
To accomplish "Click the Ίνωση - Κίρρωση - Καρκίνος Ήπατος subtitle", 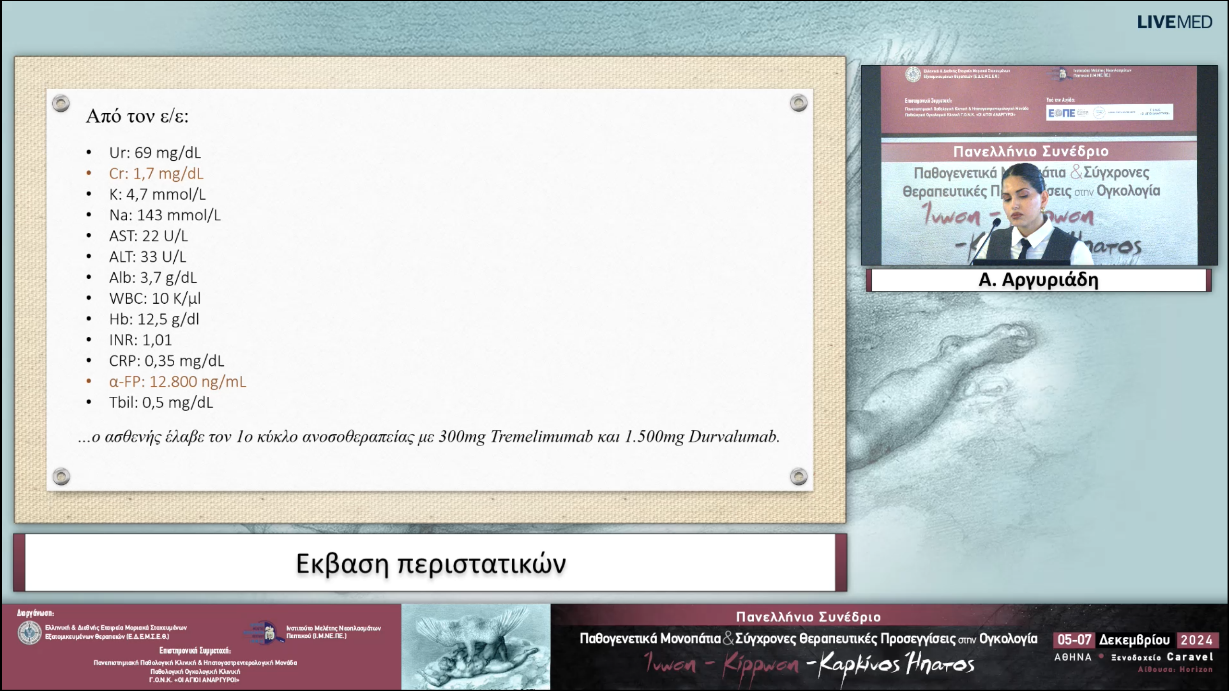I will [x=809, y=664].
